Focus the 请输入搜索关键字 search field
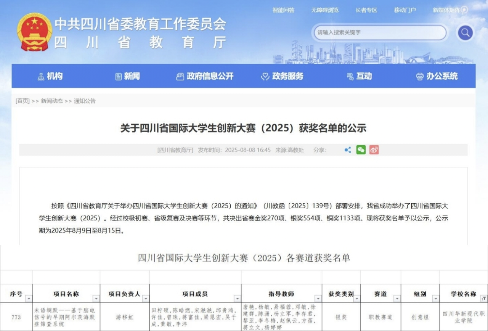Screen dimensions: 488x331 (379, 33)
